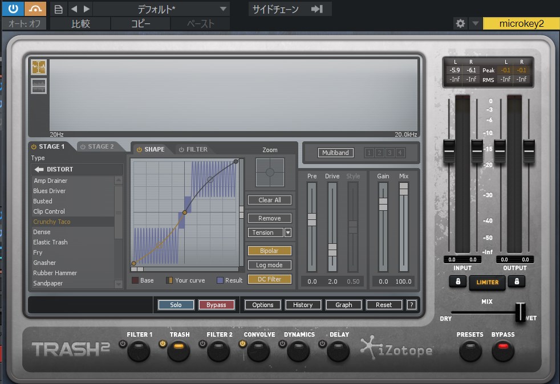
Task: Disable the Trash module power button
Action: pos(162,344)
